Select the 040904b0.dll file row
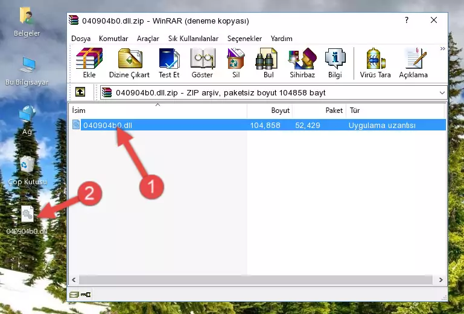Screen dimensions: 464x314 tap(258, 125)
